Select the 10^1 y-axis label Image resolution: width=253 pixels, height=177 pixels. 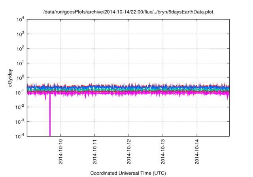coord(21,63)
